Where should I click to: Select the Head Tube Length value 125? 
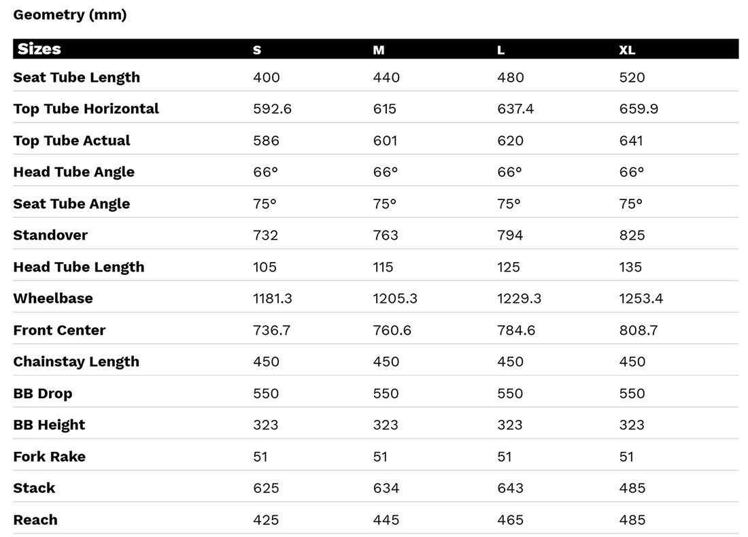tap(509, 267)
